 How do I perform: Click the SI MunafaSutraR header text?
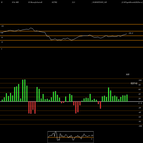coord(35,2)
